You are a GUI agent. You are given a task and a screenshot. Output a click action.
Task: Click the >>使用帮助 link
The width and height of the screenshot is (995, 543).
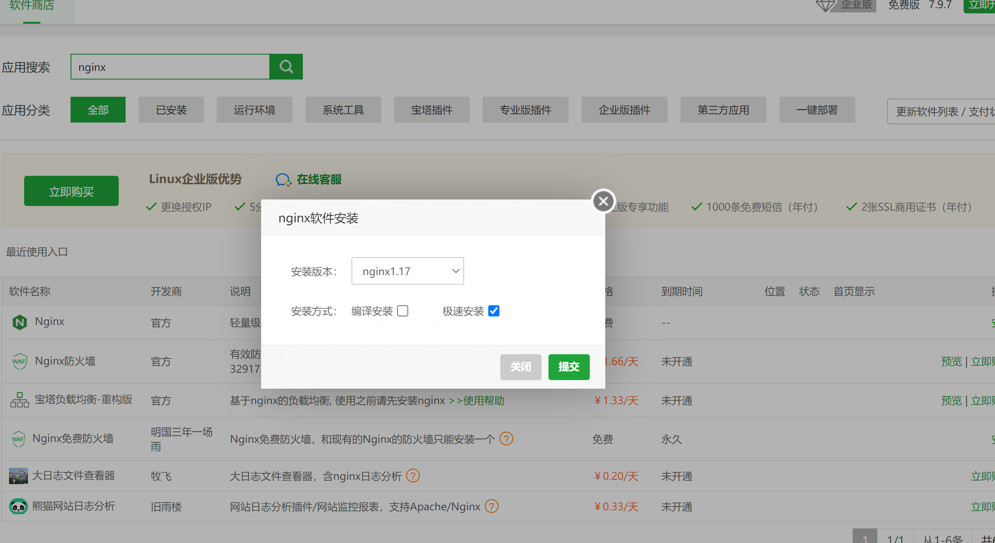pyautogui.click(x=477, y=401)
